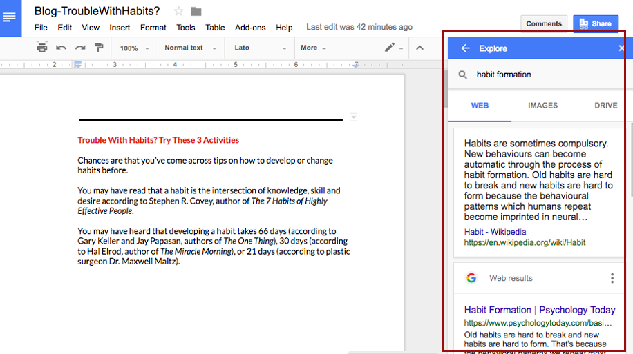Click the Redo arrow

point(80,48)
